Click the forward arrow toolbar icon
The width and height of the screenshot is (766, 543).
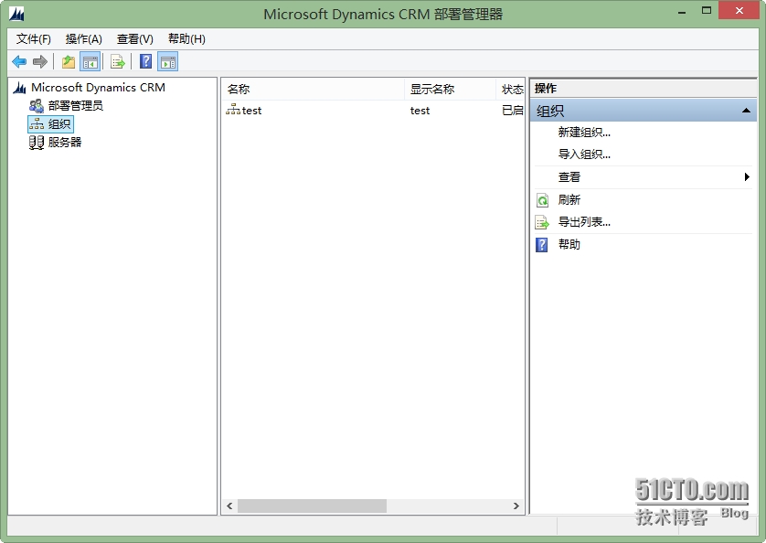[40, 61]
